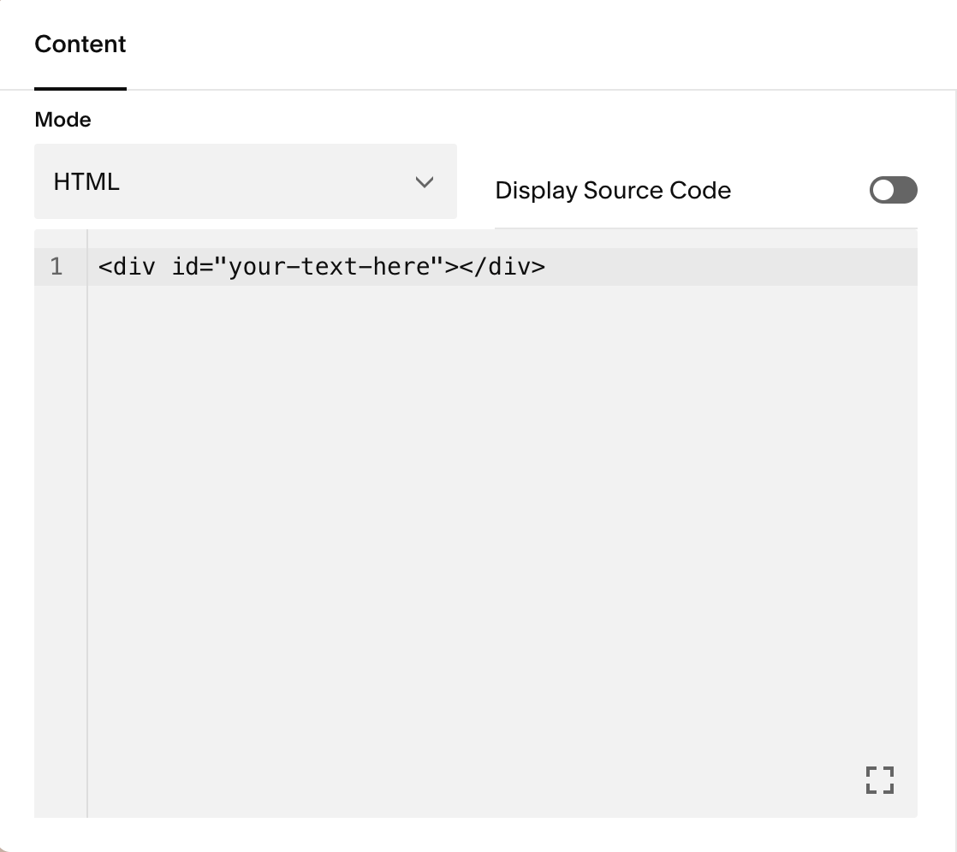Click the closing /div tag in code
The height and width of the screenshot is (852, 957).
[505, 267]
